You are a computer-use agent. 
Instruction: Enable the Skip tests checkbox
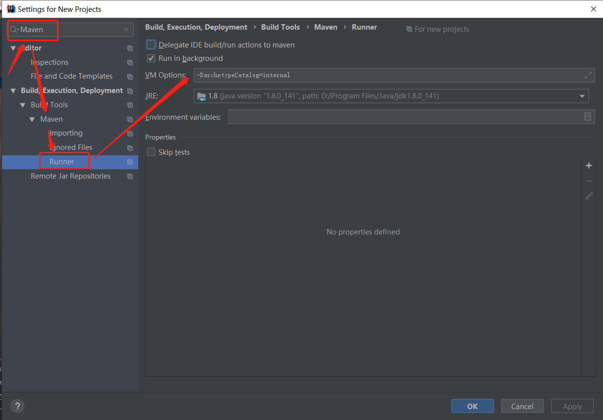(x=151, y=152)
